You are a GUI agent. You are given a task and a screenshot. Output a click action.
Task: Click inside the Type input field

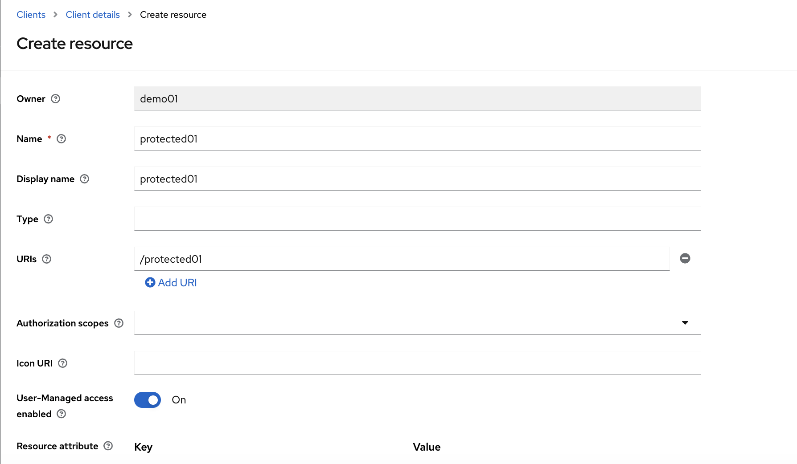click(417, 219)
